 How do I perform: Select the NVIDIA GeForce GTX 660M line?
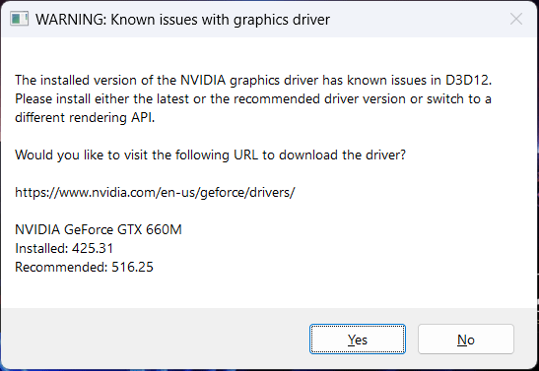pos(99,229)
